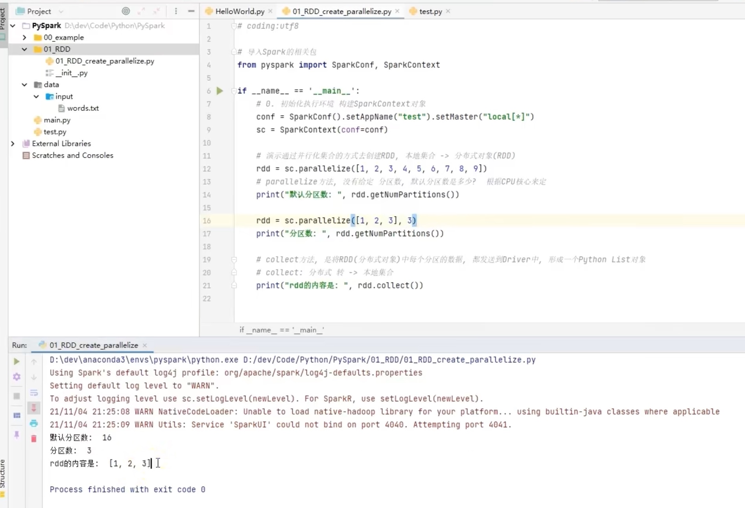Run script from gutter arrow on line 6
The image size is (745, 508).
220,91
